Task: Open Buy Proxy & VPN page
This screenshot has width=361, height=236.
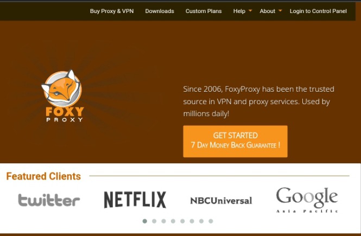Action: click(x=112, y=11)
